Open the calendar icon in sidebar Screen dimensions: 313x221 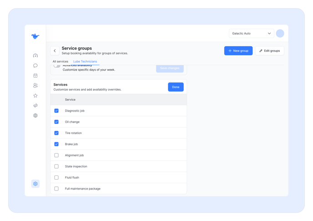click(35, 76)
